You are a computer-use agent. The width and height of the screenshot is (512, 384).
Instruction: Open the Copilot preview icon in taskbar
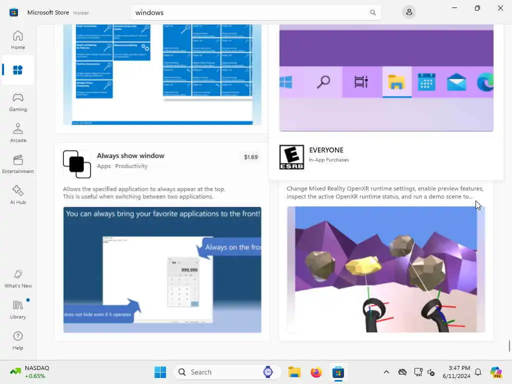tap(496, 372)
